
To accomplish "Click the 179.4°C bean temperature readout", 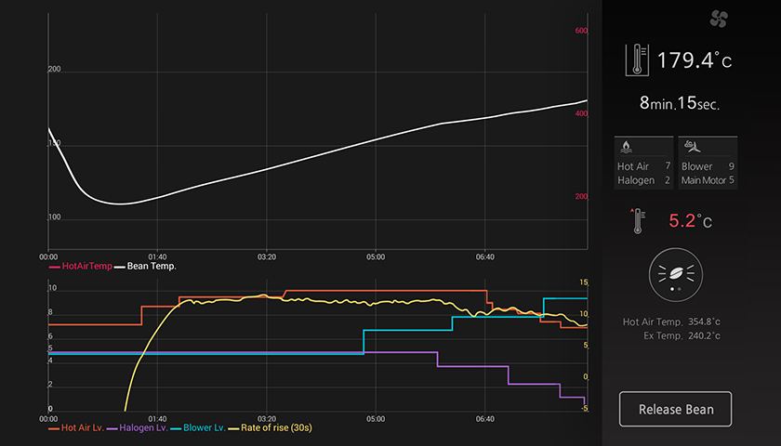I will 694,61.
